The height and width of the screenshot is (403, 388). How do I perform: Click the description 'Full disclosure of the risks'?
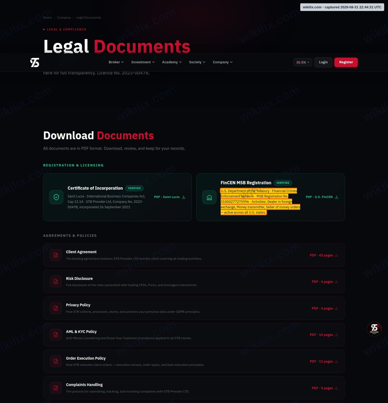131,285
